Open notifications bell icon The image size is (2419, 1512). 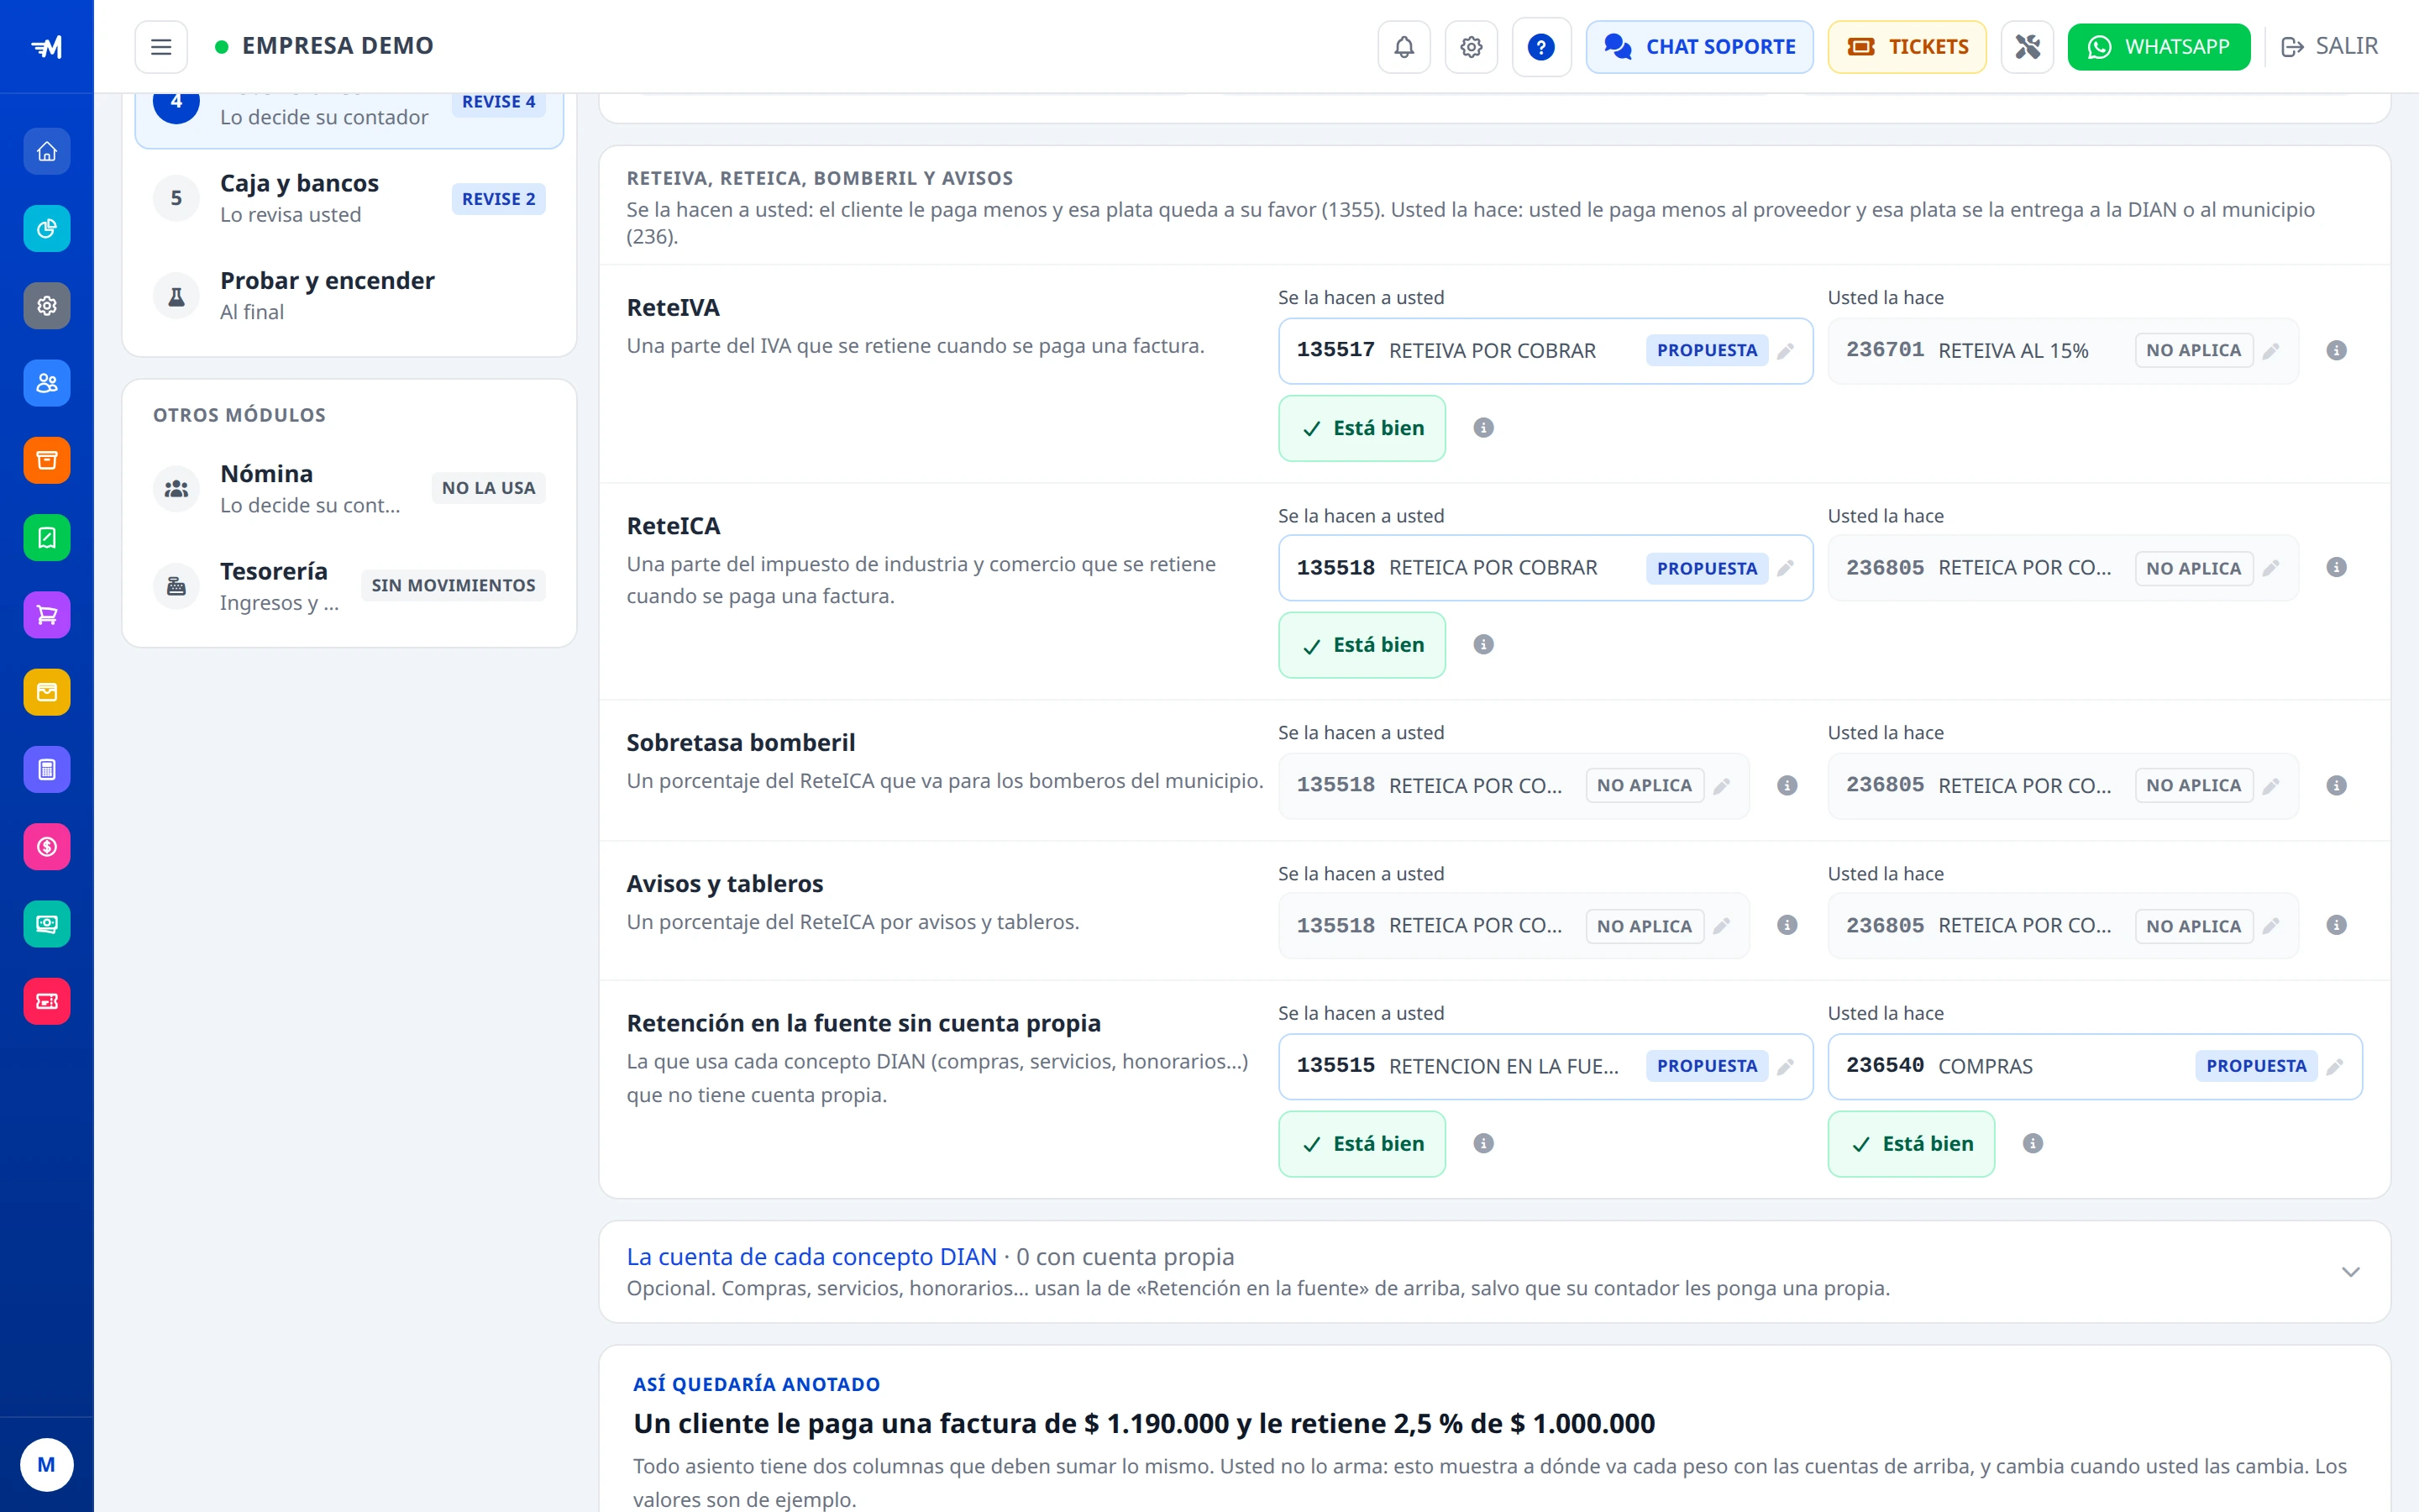click(x=1404, y=47)
